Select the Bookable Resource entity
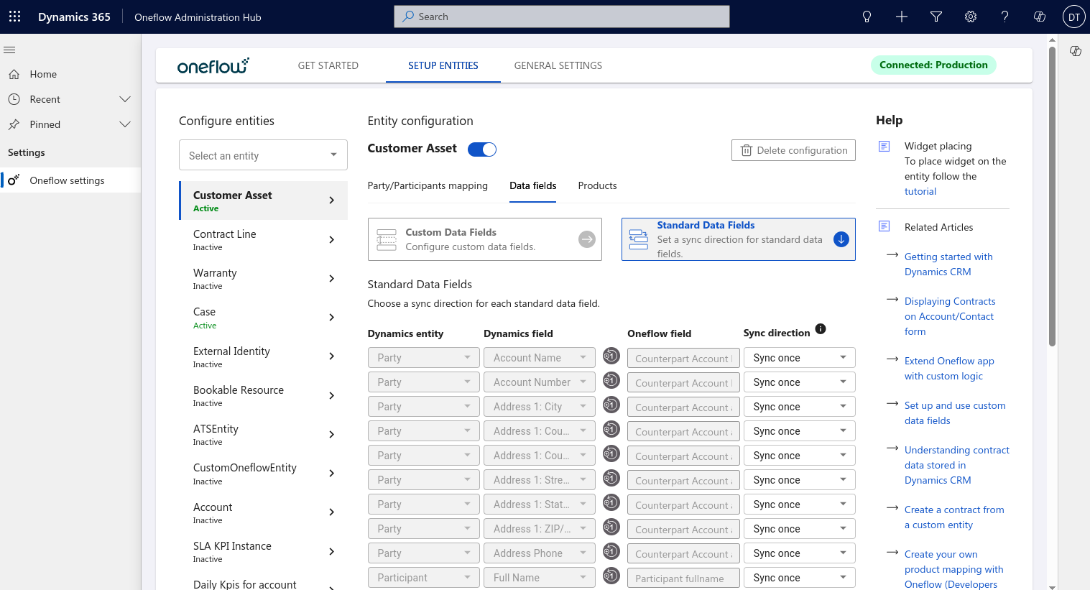The width and height of the screenshot is (1090, 590). click(264, 395)
